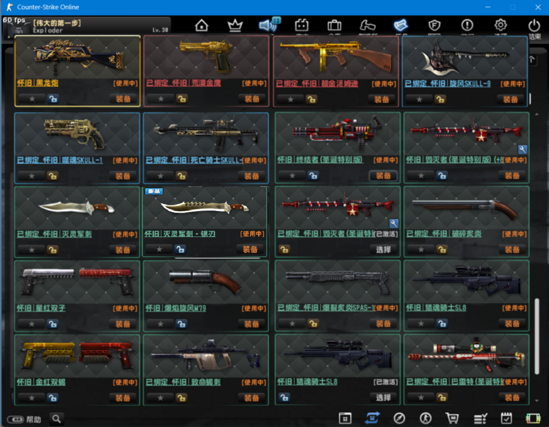Open the megaphone announcements icon
Image resolution: width=549 pixels, height=427 pixels.
pos(269,25)
